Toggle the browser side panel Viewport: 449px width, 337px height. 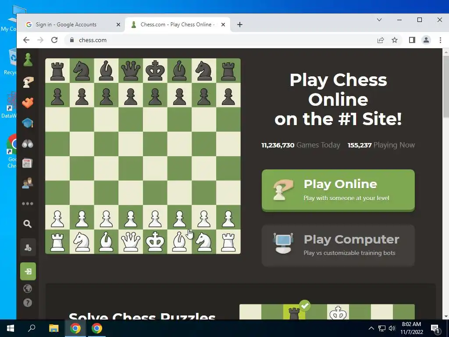(412, 40)
